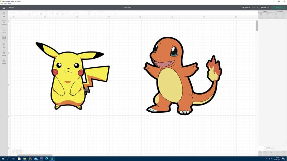Click the Ungroup icon in Layers panel
Image resolution: width=287 pixels, height=161 pixels.
[268, 15]
